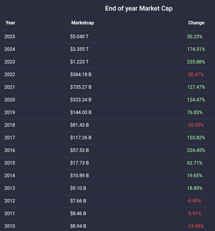Click the Marketcap column header
Screen dimensions: 215x231
(82, 23)
